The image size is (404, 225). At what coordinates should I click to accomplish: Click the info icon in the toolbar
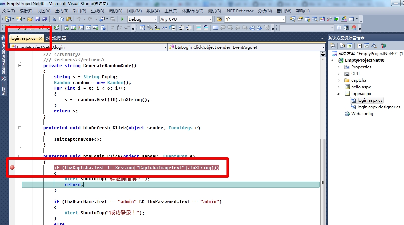coord(339,28)
